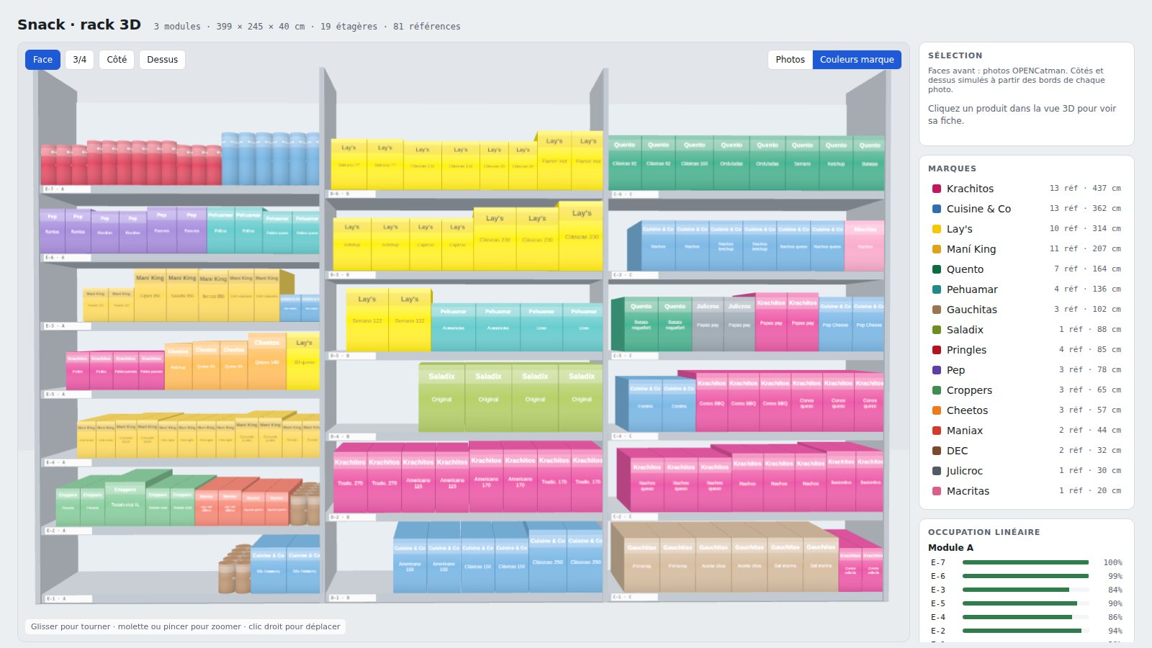Select the Dessus view tab

tap(162, 60)
